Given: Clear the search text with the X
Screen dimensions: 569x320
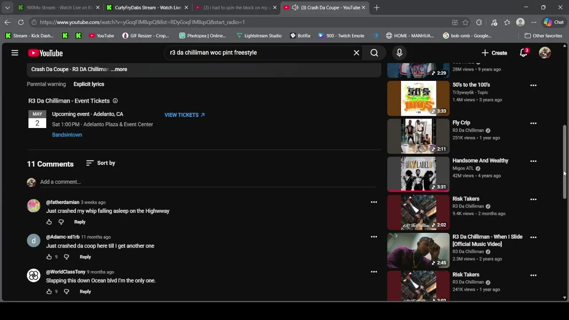Looking at the screenshot, I should [x=356, y=53].
